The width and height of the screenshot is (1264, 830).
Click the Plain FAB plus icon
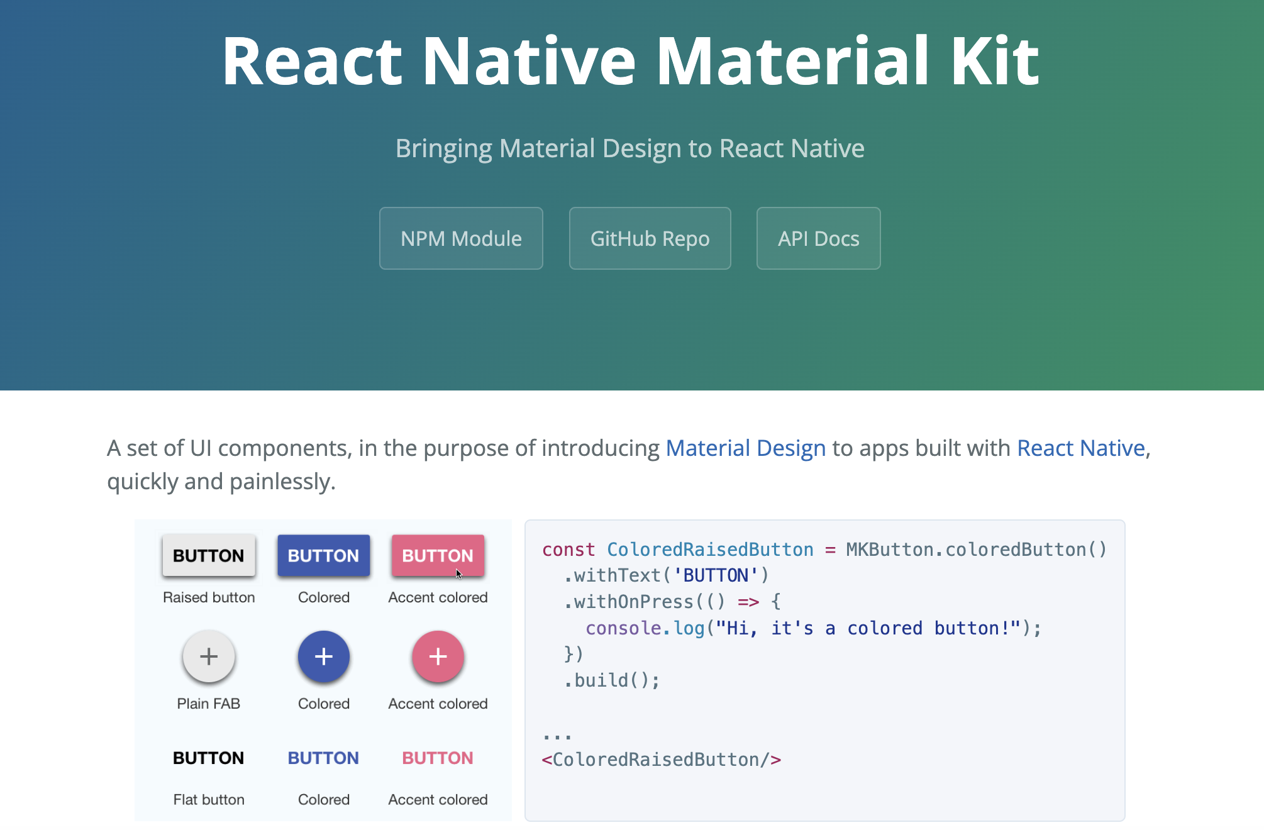coord(208,656)
